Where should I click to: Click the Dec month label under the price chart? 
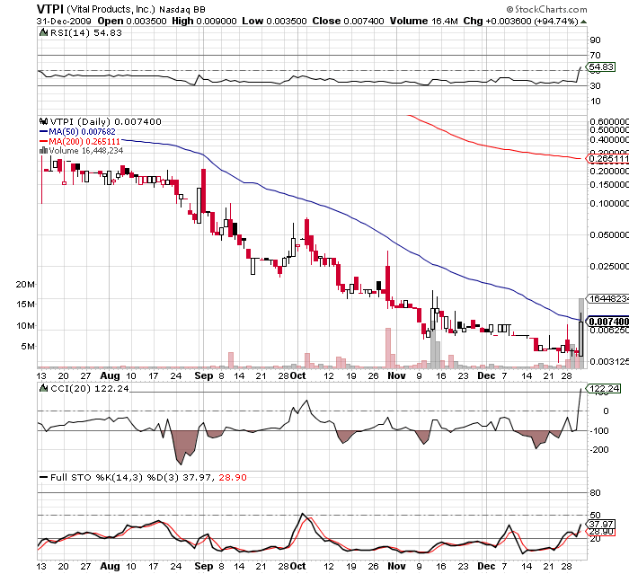pyautogui.click(x=487, y=375)
